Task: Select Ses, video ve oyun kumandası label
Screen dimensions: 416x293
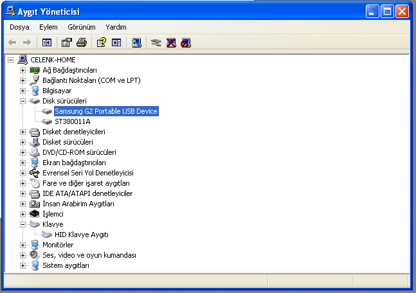Action: point(89,255)
